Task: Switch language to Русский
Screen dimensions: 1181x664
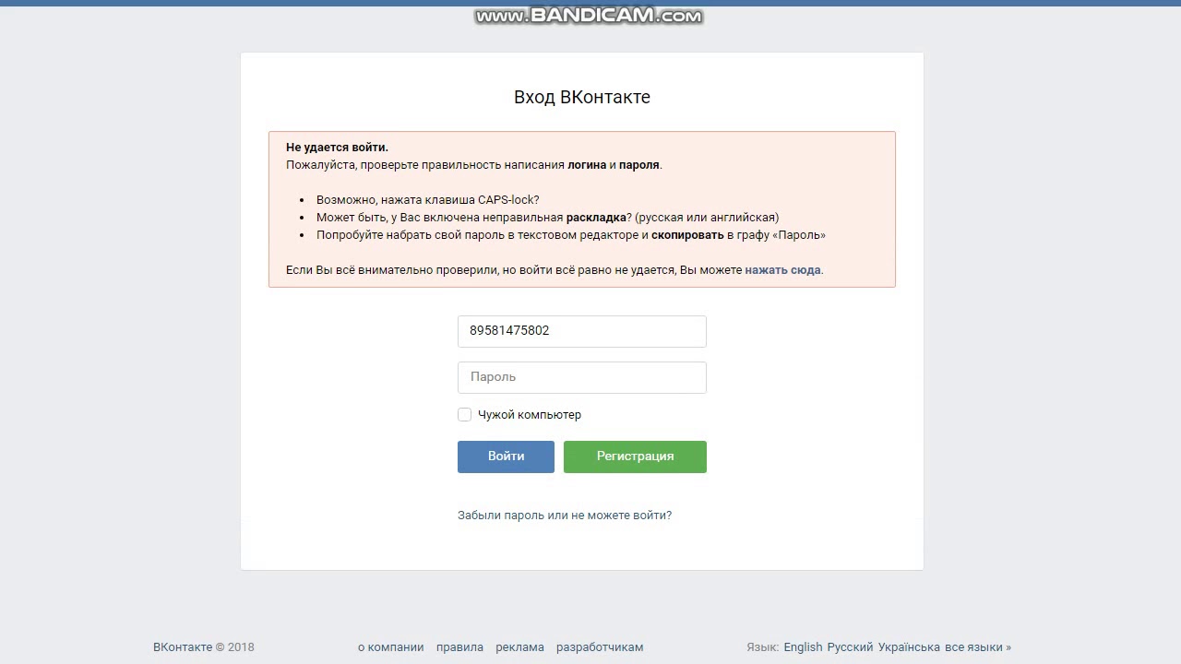Action: (x=850, y=647)
